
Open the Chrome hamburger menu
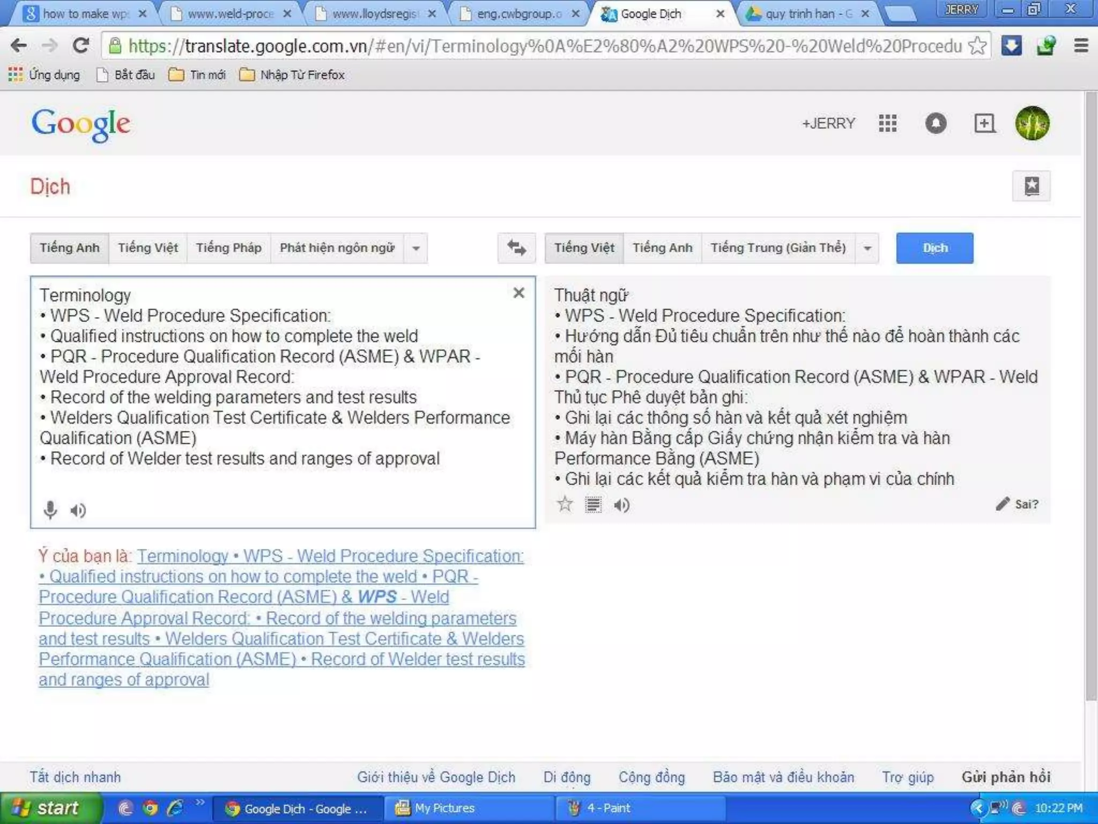tap(1081, 46)
